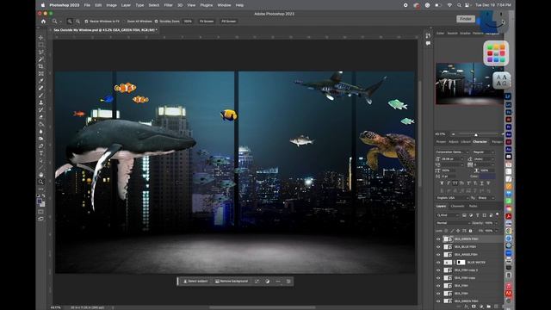
Task: Enable Resize Windows to Fit checkbox
Action: [86, 22]
